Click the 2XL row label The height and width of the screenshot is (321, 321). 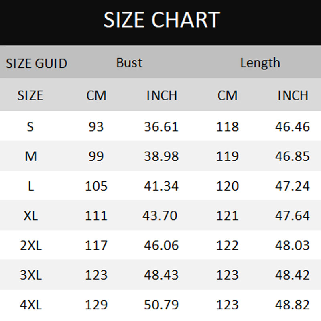(x=31, y=245)
